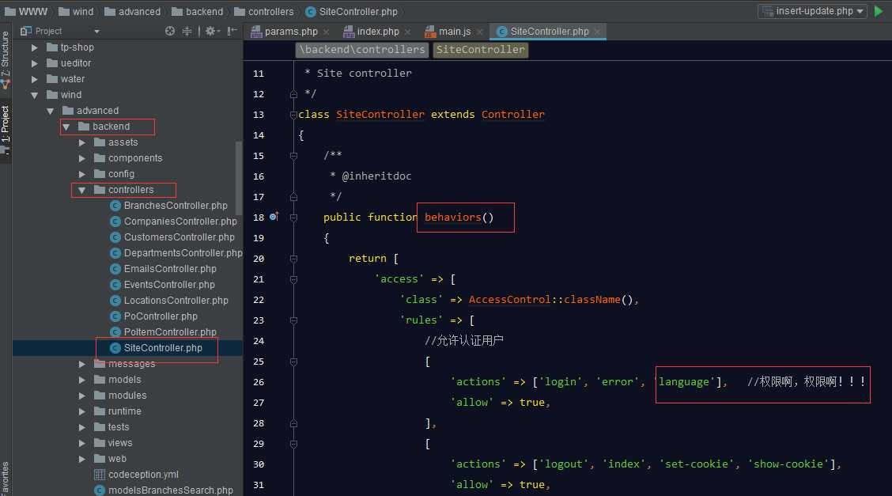Image resolution: width=892 pixels, height=496 pixels.
Task: Click the scroll-from-source target icon
Action: tap(169, 32)
